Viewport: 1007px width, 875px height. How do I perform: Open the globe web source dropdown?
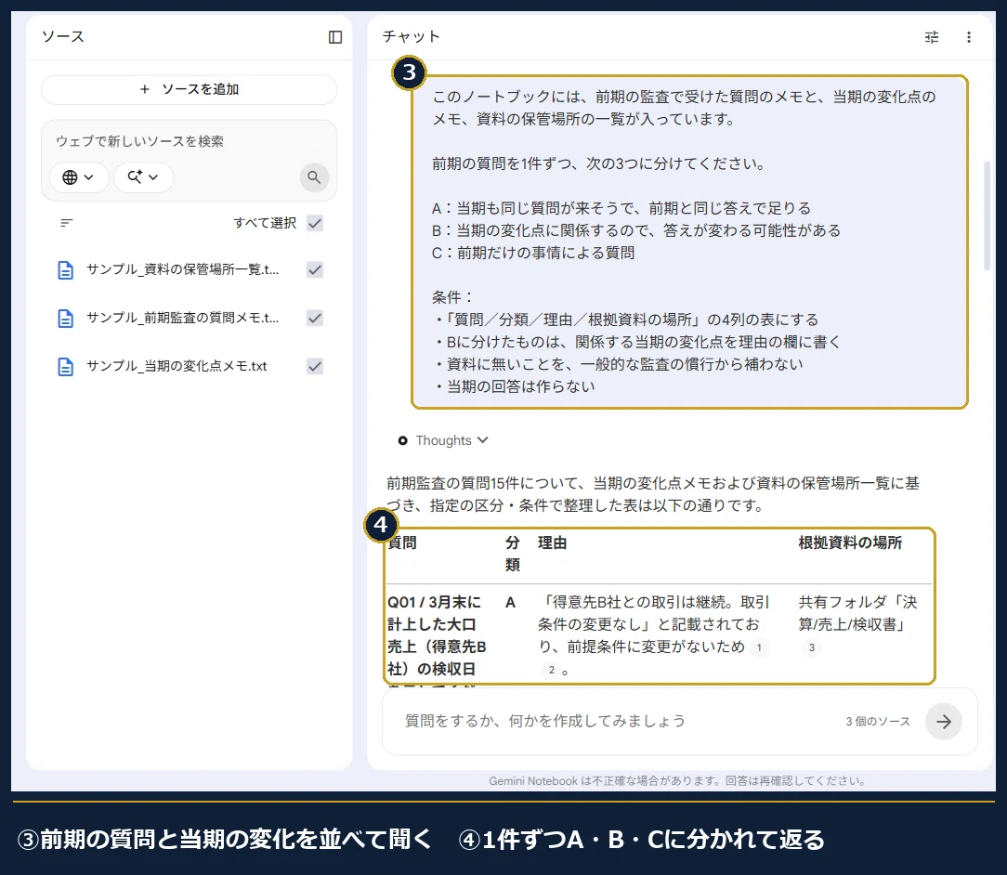click(x=78, y=177)
